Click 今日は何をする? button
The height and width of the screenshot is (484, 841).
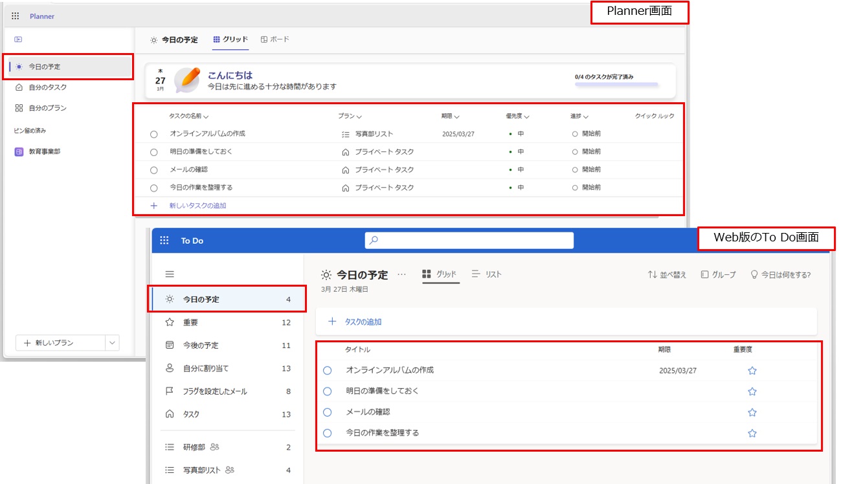coord(780,274)
